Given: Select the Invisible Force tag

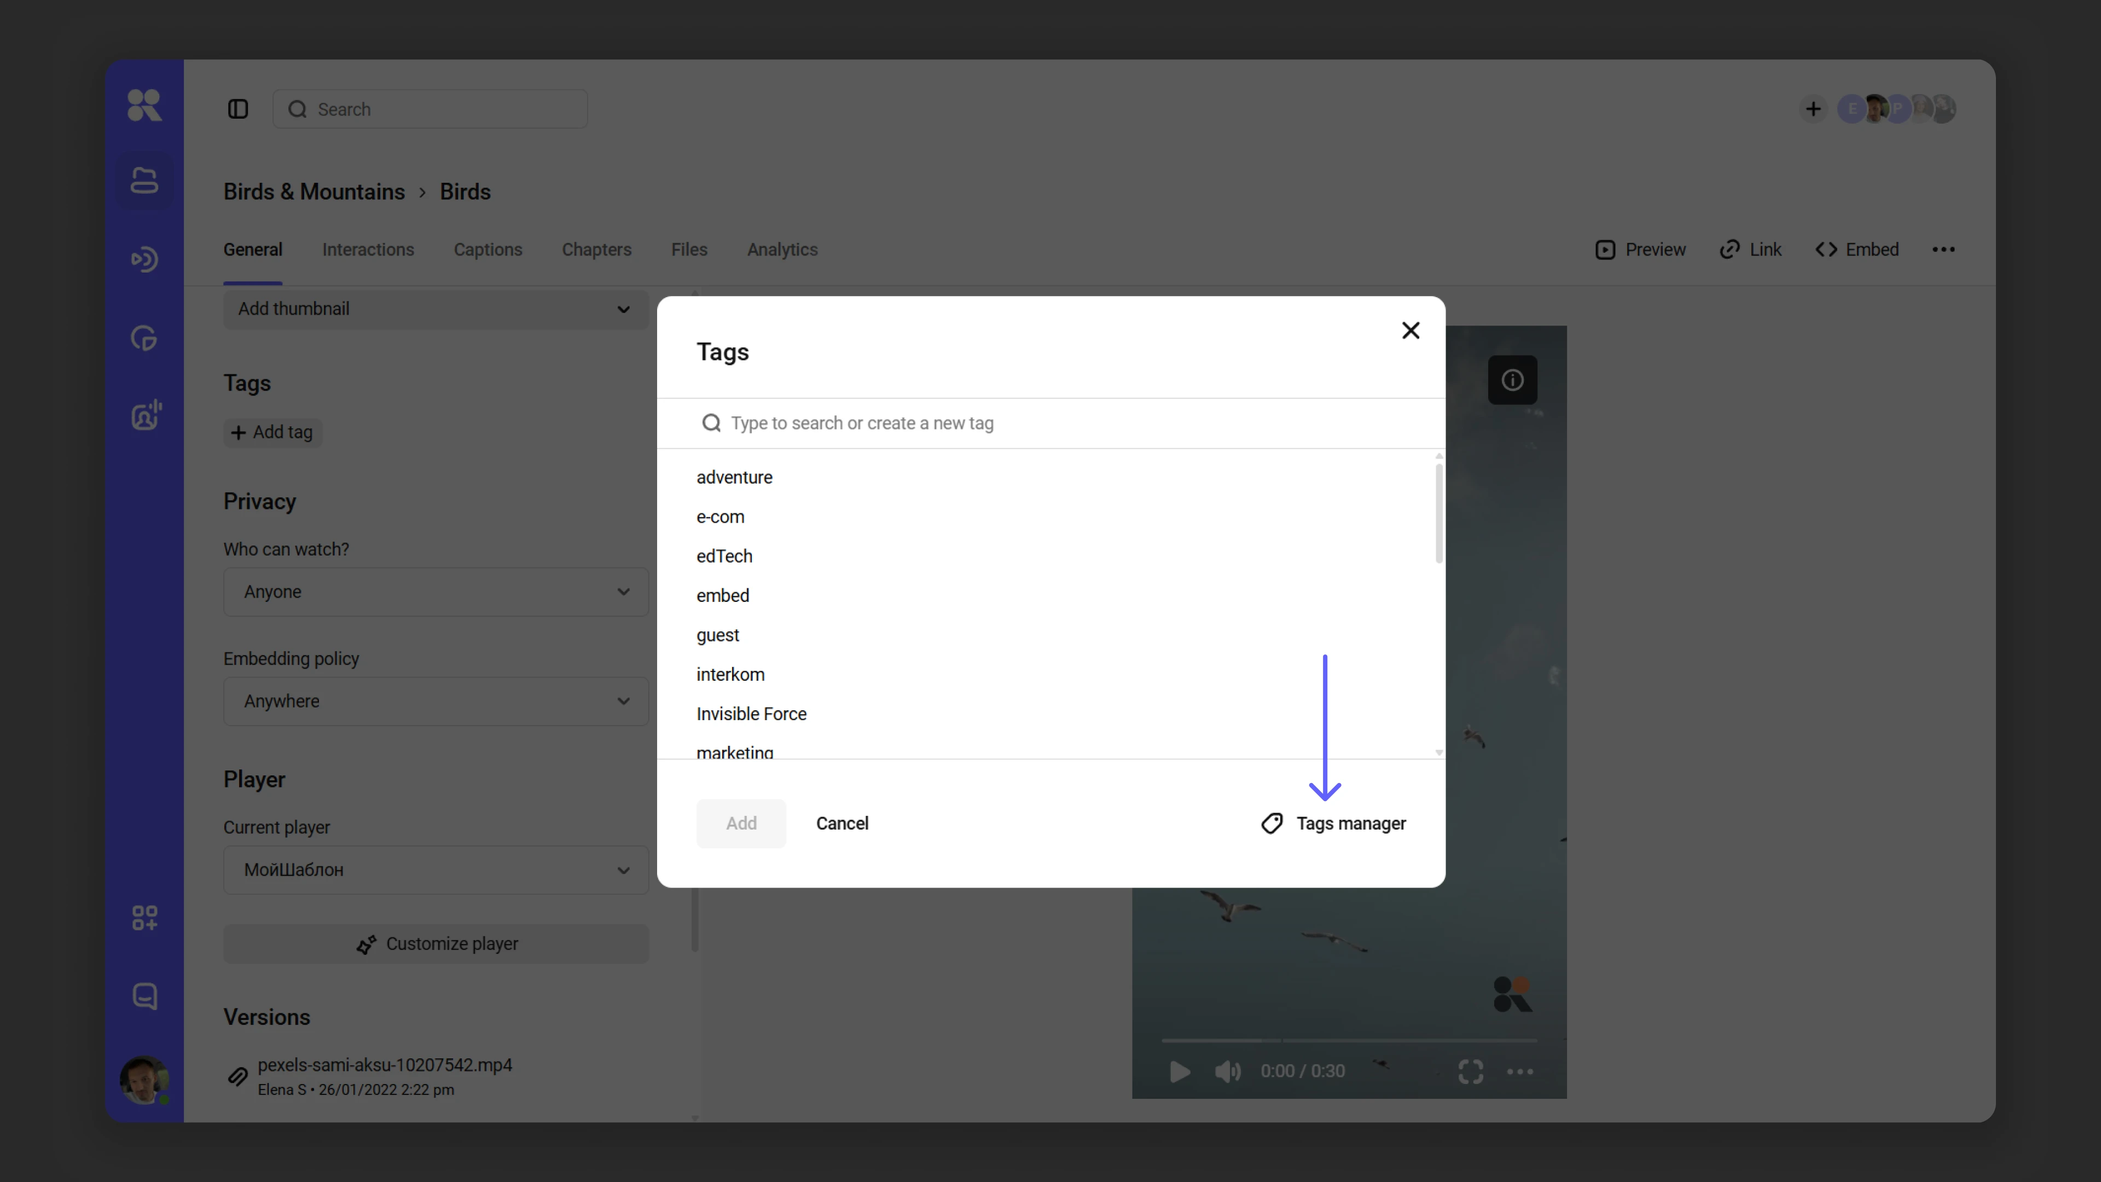Looking at the screenshot, I should point(751,714).
